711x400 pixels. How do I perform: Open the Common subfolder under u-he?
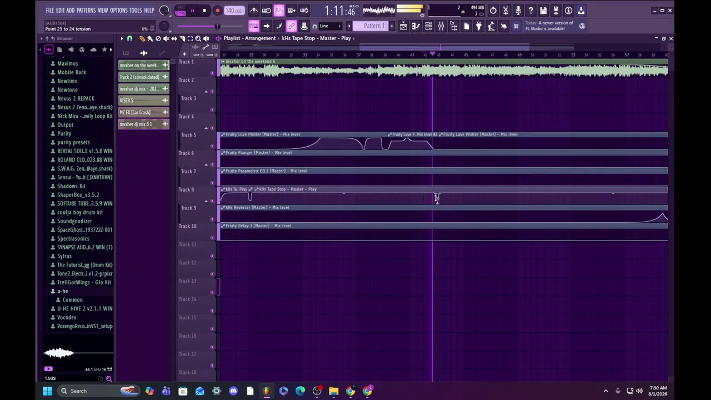pyautogui.click(x=72, y=300)
